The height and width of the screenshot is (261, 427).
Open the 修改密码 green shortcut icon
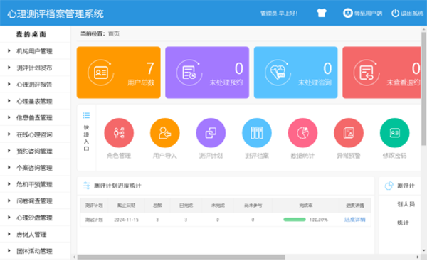[394, 133]
